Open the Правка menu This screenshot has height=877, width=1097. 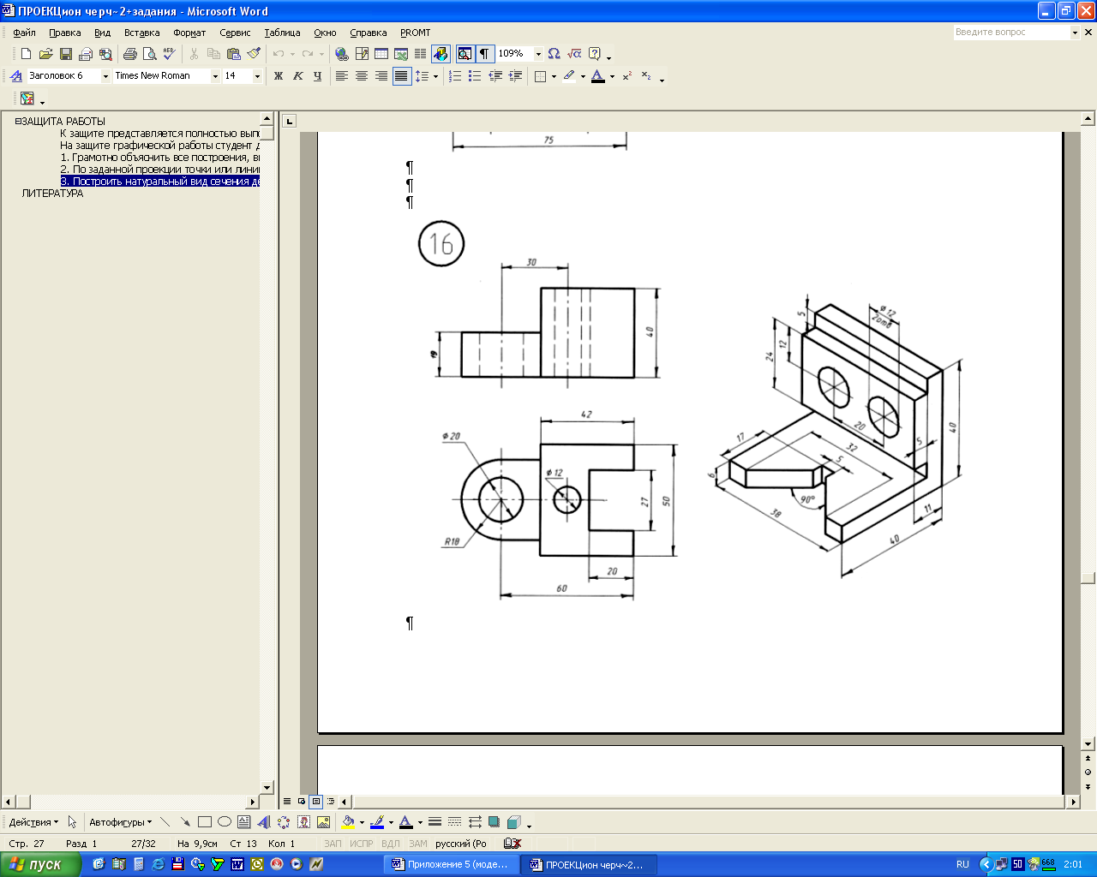(x=65, y=33)
